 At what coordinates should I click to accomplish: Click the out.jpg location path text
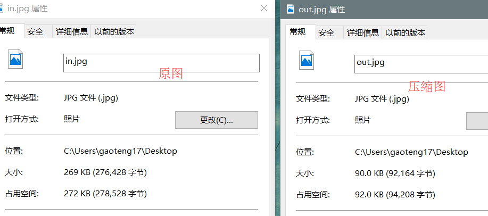[411, 152]
